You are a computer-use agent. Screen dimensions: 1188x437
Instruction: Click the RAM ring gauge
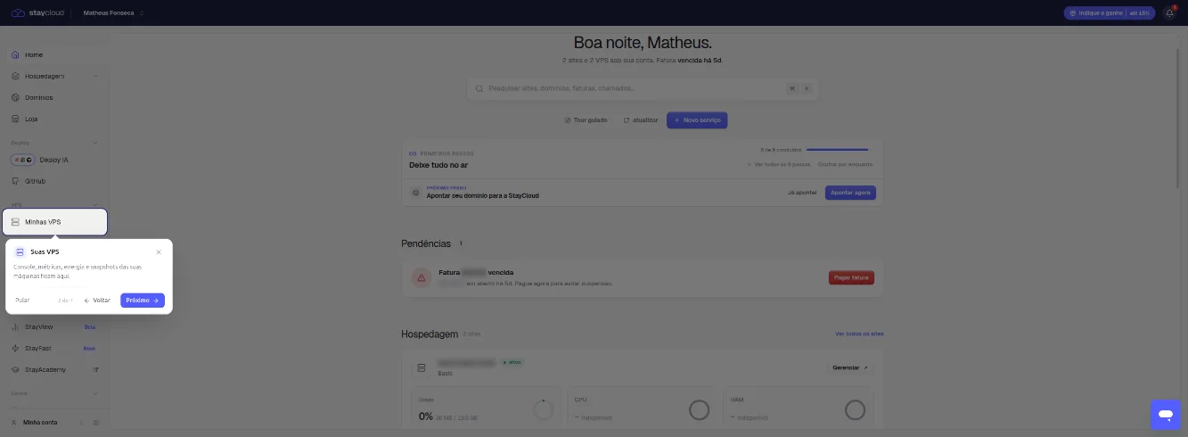[855, 410]
